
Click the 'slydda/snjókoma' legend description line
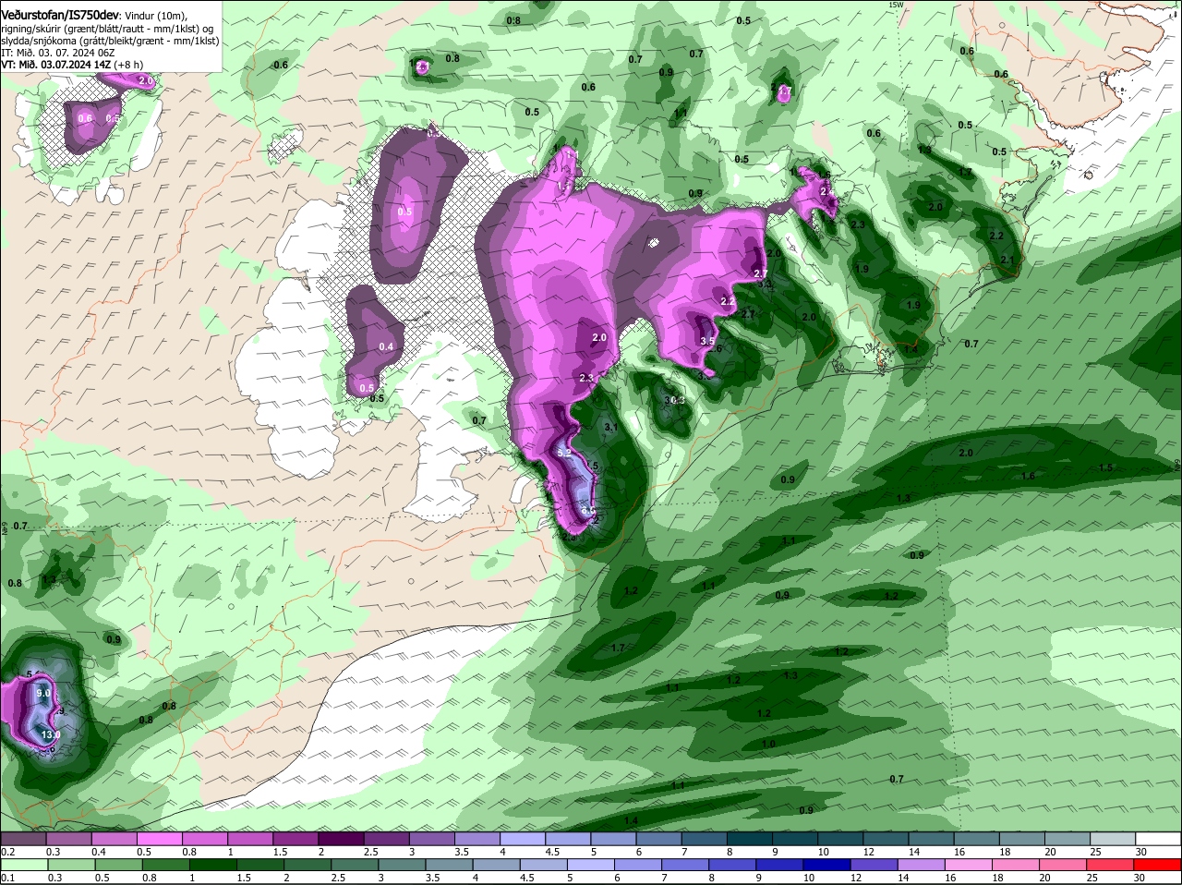[110, 41]
